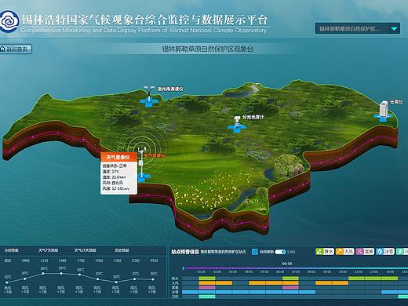Click the blue square icon beside auto-refresh

click(x=254, y=252)
